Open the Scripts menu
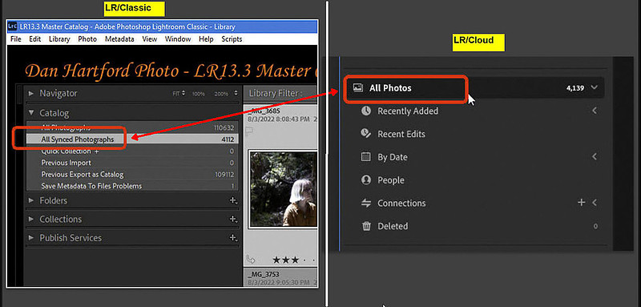The width and height of the screenshot is (641, 307). click(x=232, y=39)
